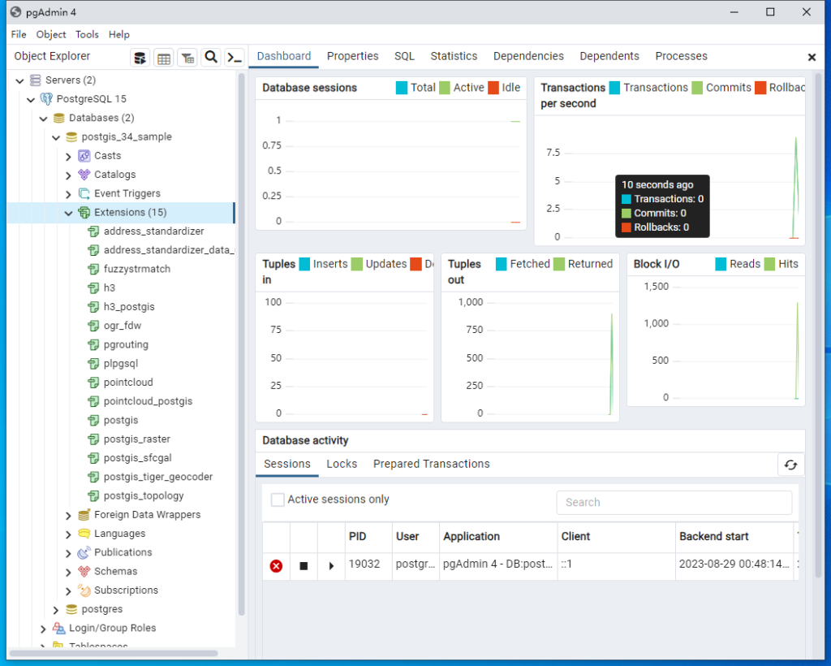
Task: Open the Processes tab
Action: pyautogui.click(x=681, y=56)
